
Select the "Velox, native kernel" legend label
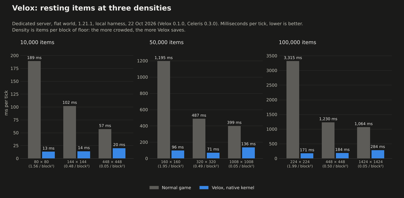(x=233, y=188)
